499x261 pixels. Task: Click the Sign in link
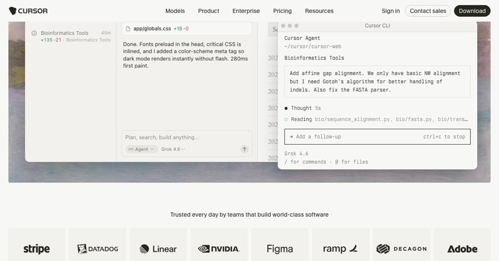coord(390,11)
